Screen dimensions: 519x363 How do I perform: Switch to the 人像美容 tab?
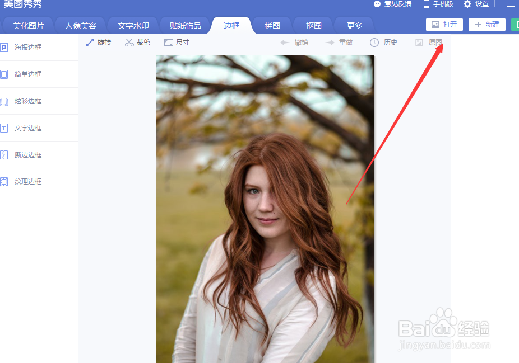pos(81,26)
